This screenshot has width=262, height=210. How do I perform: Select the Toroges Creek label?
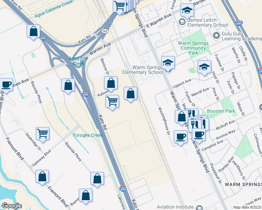click(88, 135)
